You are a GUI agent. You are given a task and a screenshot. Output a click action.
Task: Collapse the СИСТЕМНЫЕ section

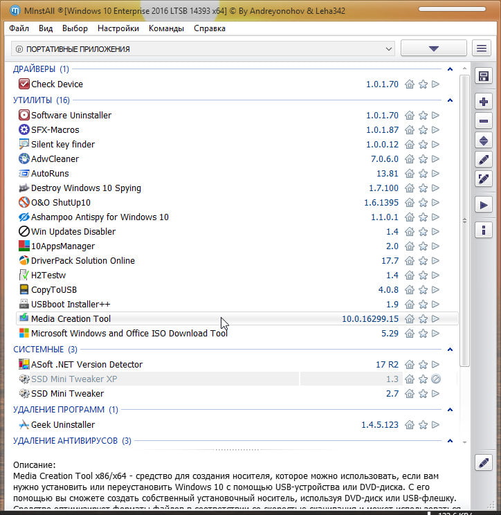[450, 350]
